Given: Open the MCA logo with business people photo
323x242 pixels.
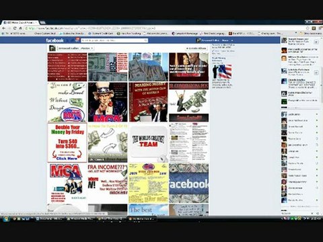Looking at the screenshot, I should point(67,183).
